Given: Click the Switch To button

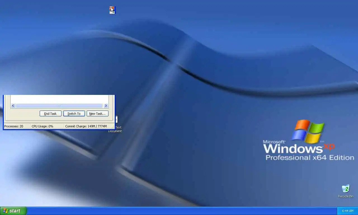Looking at the screenshot, I should point(74,114).
